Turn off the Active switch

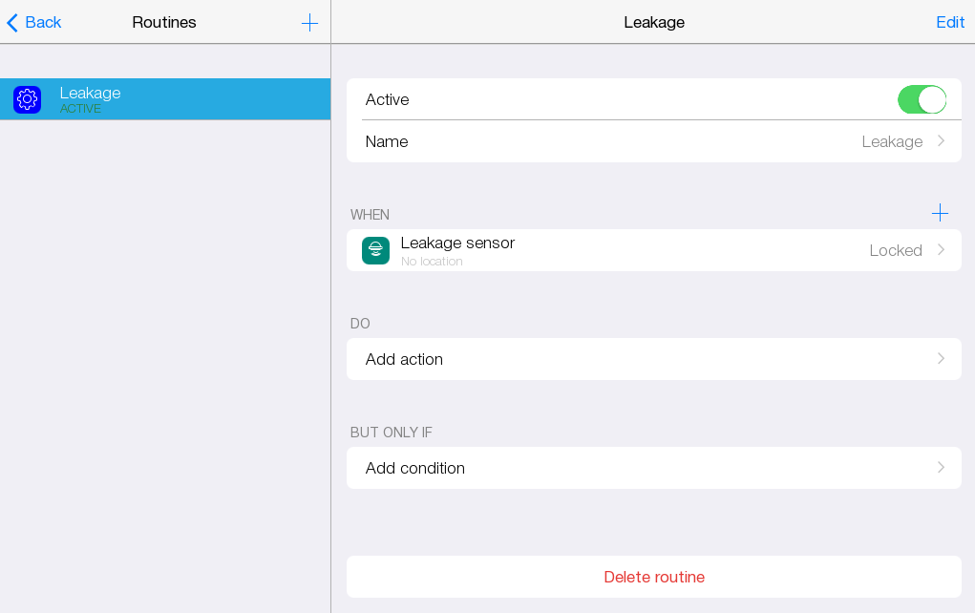click(921, 99)
